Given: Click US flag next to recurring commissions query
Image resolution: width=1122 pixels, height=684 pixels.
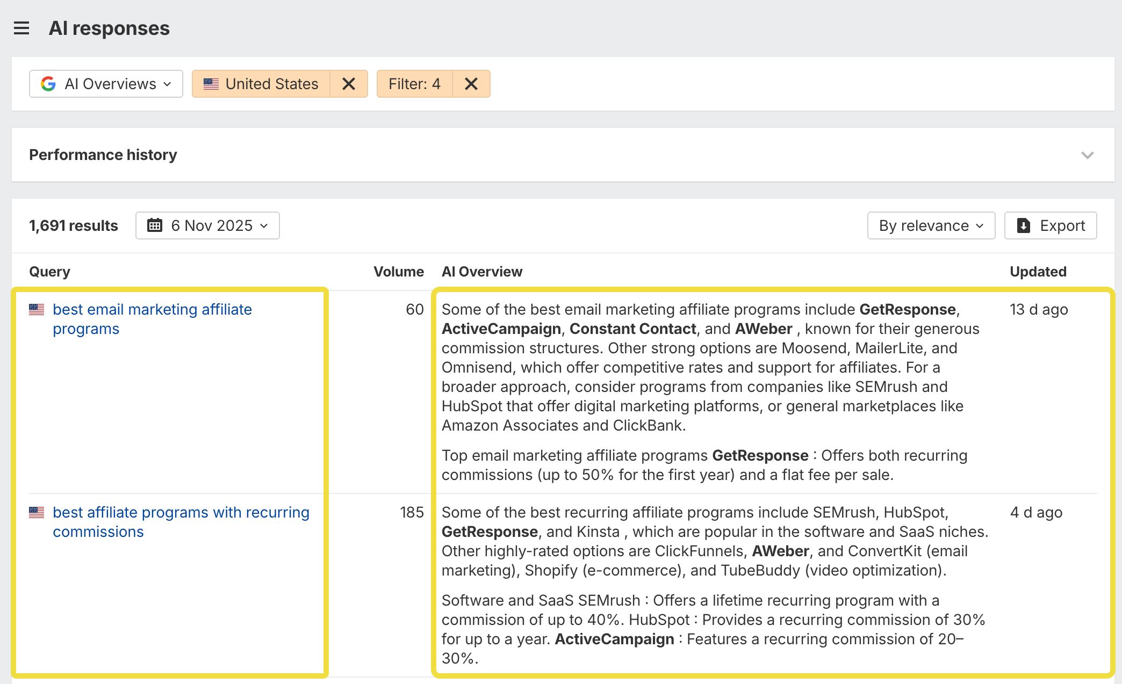Looking at the screenshot, I should click(37, 513).
